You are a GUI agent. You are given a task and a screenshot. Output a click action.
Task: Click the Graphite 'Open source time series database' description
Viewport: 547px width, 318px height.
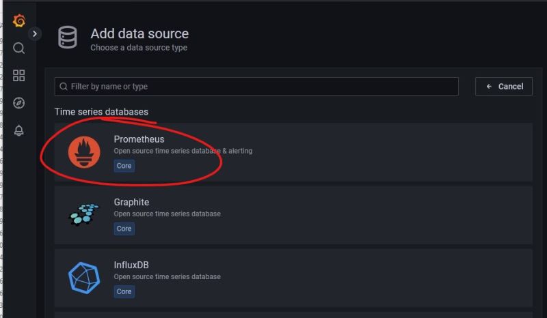pos(167,214)
